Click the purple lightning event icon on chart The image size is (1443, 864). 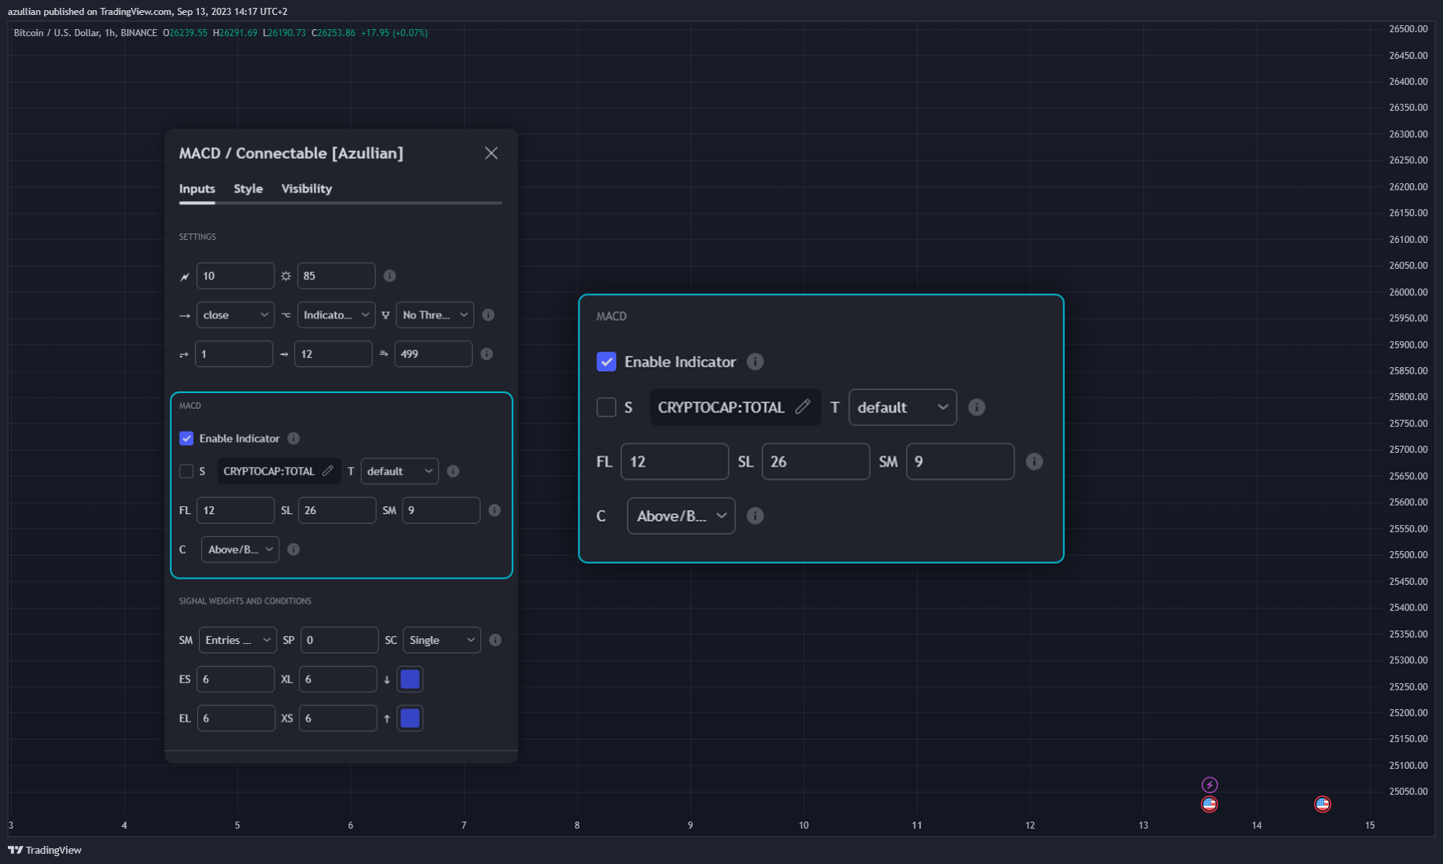(1209, 785)
